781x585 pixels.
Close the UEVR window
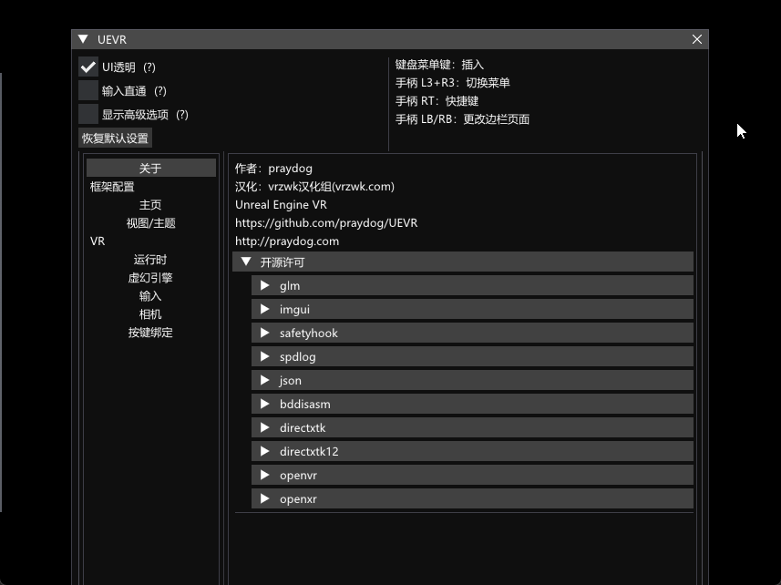pyautogui.click(x=697, y=39)
